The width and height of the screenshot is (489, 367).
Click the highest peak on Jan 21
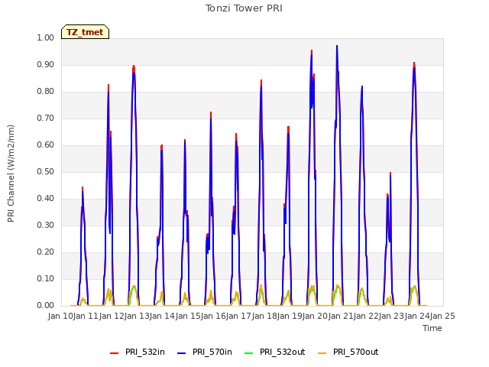[337, 46]
